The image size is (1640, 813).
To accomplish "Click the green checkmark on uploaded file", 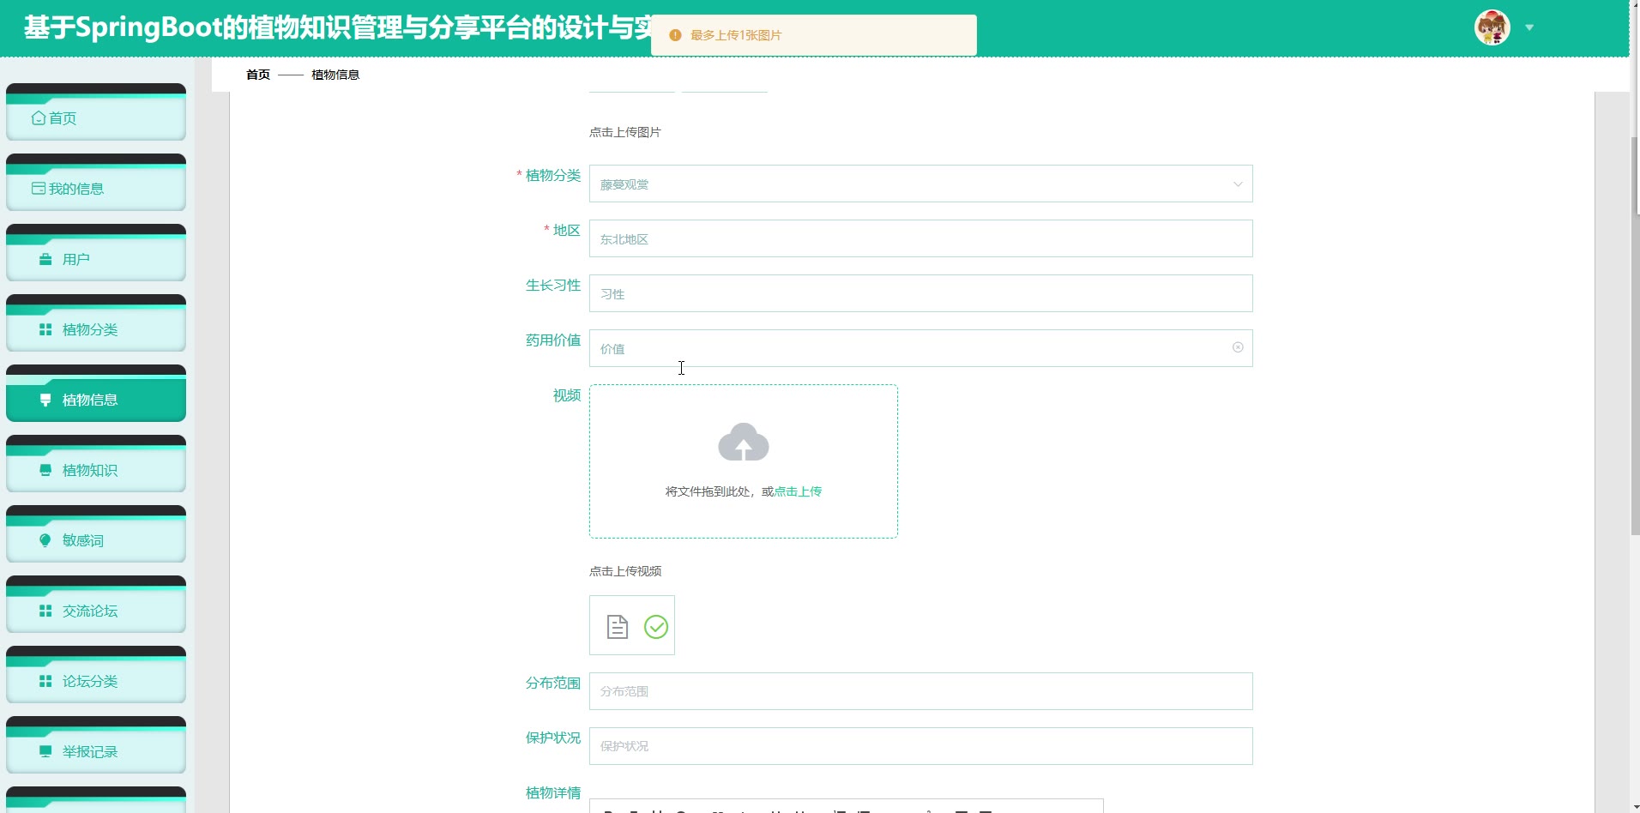I will coord(656,627).
